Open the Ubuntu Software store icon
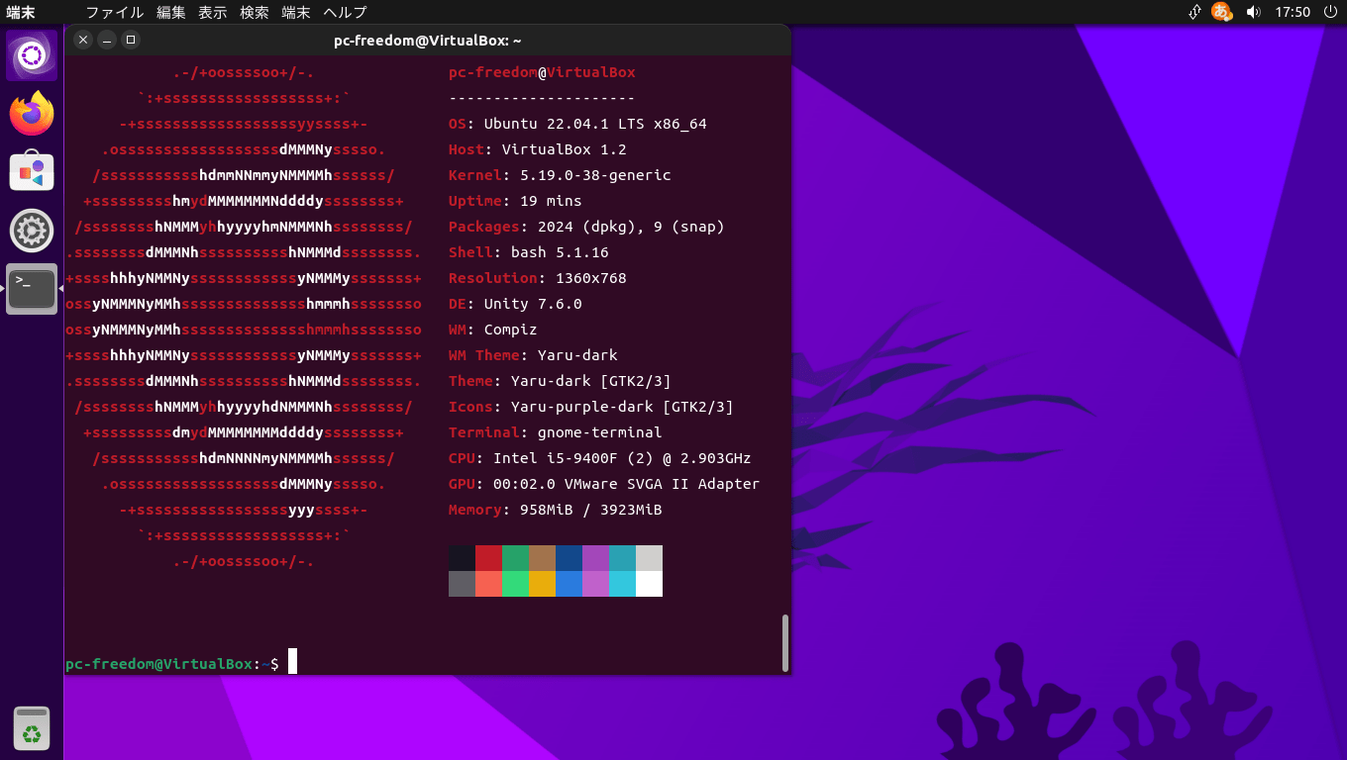Viewport: 1347px width, 760px height. (x=32, y=172)
